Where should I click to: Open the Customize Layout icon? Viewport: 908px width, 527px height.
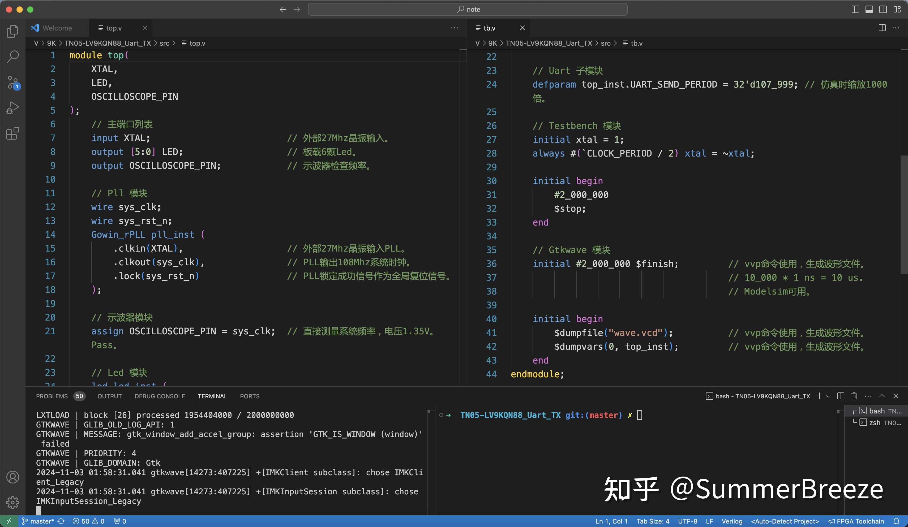[x=897, y=9]
